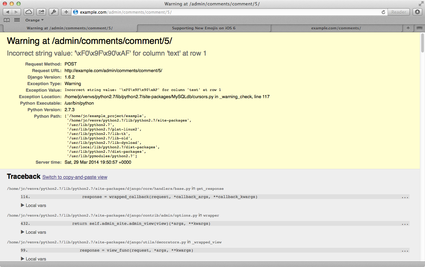Click the vertical scrollbar thumb
Screen dimensions: 425x267
(x=422, y=43)
